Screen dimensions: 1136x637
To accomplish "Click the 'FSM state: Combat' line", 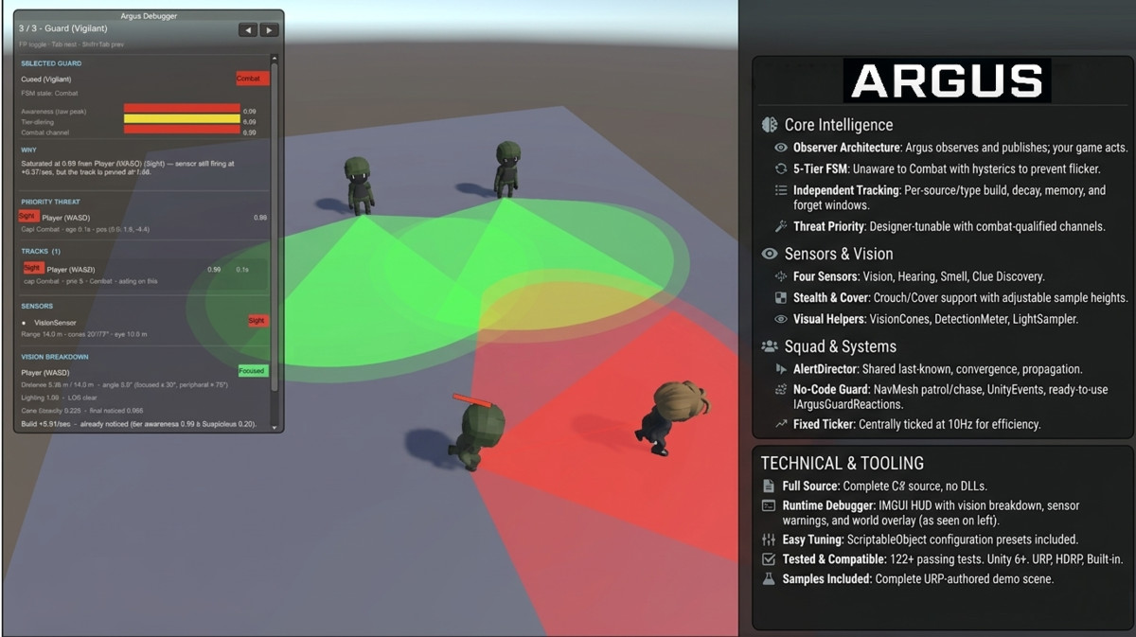I will coord(49,94).
